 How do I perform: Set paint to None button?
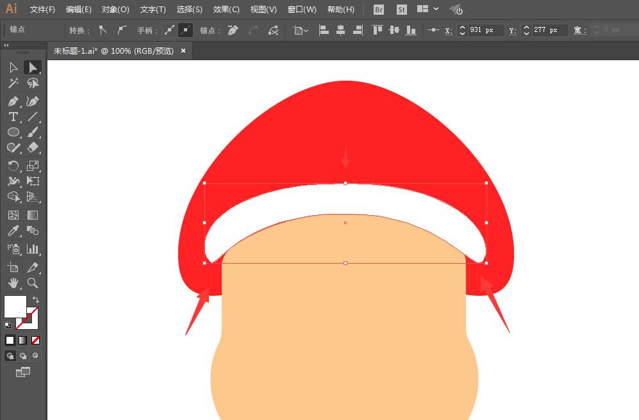[35, 340]
